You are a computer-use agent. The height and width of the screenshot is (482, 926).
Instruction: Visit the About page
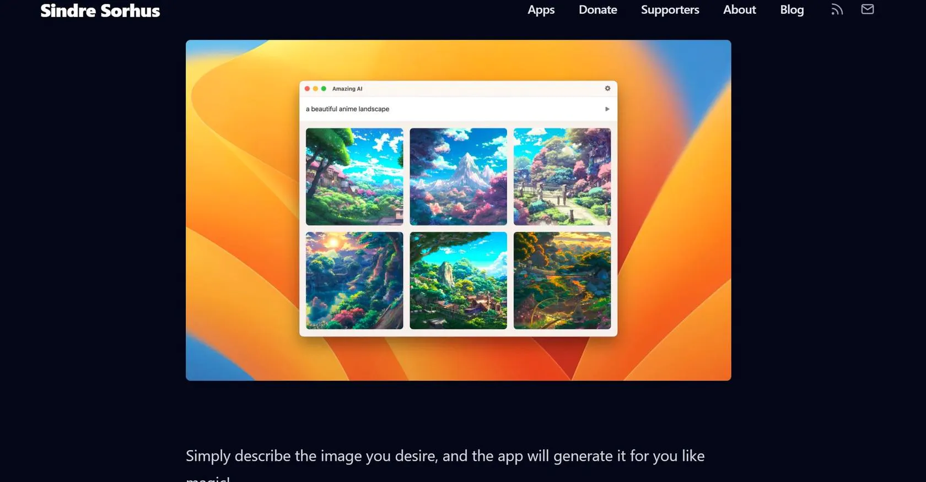(x=739, y=10)
